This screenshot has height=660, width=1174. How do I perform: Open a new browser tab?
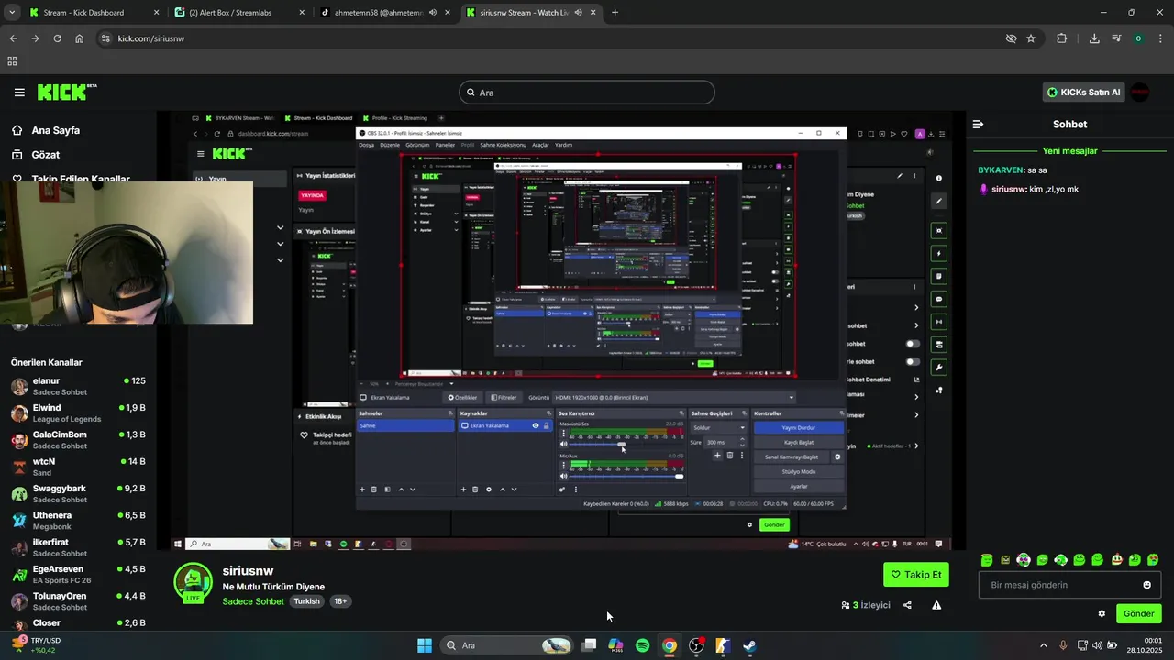pos(615,13)
